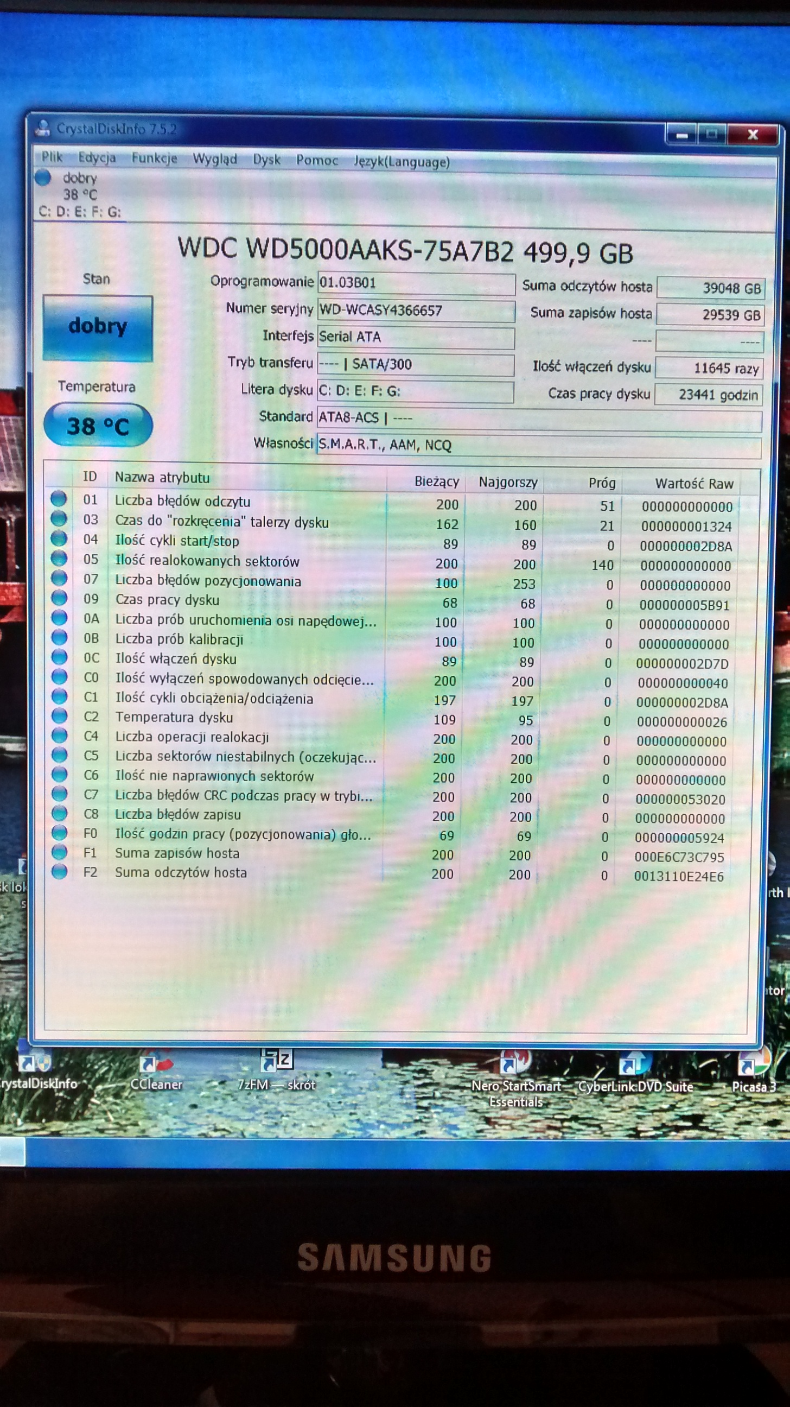Click the status icon for attribute F2

[x=59, y=871]
